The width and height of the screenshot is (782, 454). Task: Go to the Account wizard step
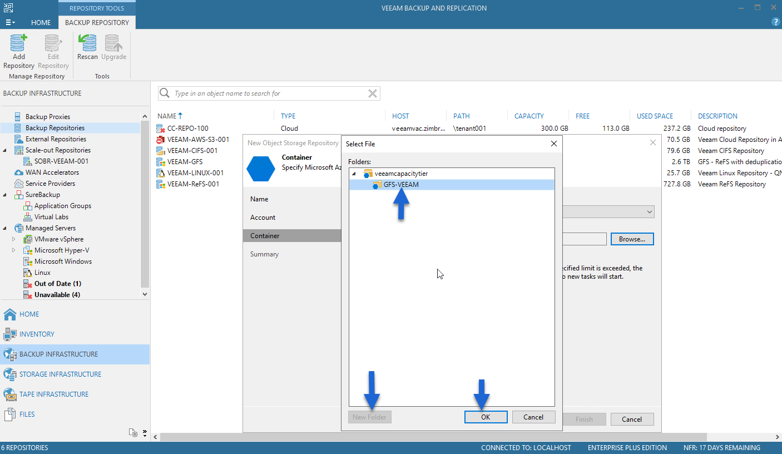(x=263, y=218)
